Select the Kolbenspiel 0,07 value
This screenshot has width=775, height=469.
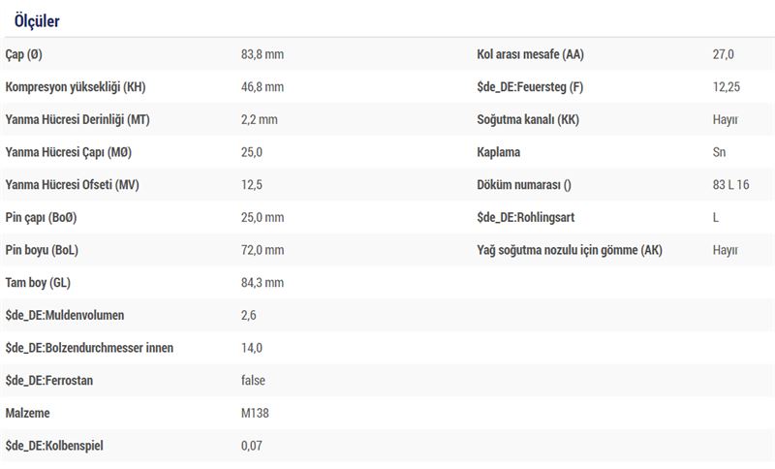point(252,446)
